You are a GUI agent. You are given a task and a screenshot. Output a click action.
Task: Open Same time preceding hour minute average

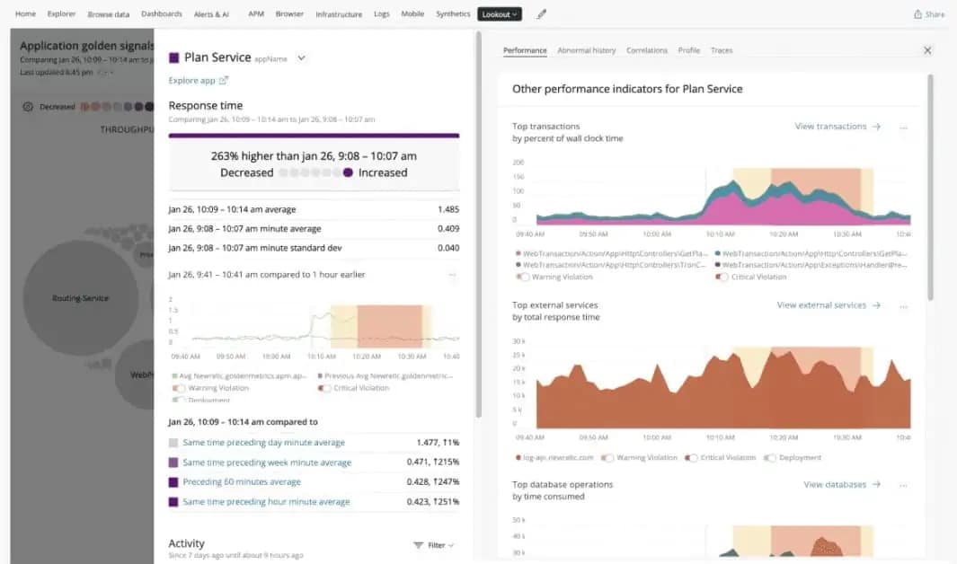(266, 502)
